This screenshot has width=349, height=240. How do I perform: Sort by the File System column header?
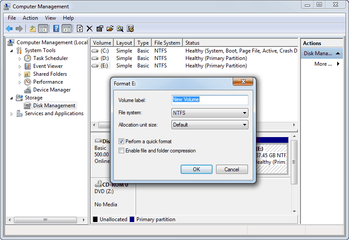pyautogui.click(x=167, y=43)
